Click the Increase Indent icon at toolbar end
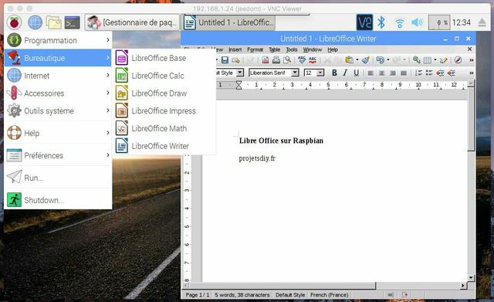The width and height of the screenshot is (494, 302). [451, 73]
